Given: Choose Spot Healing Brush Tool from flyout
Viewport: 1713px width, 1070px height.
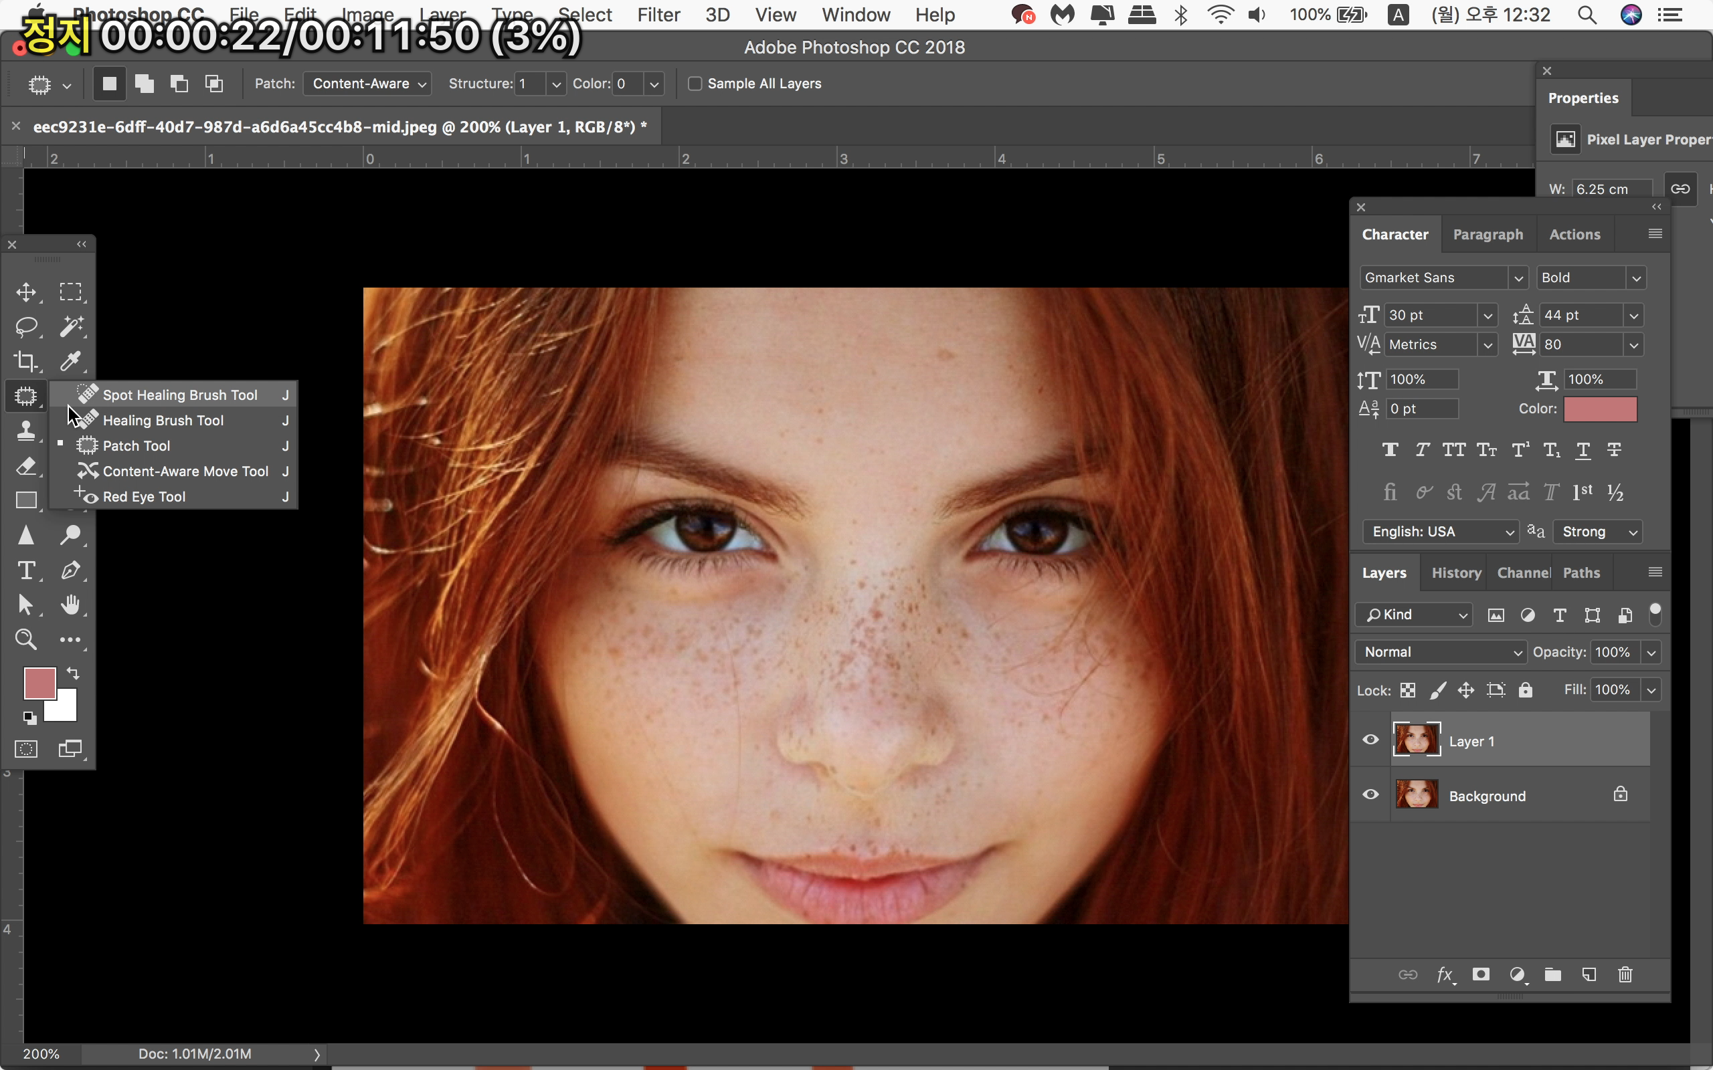Looking at the screenshot, I should 180,395.
